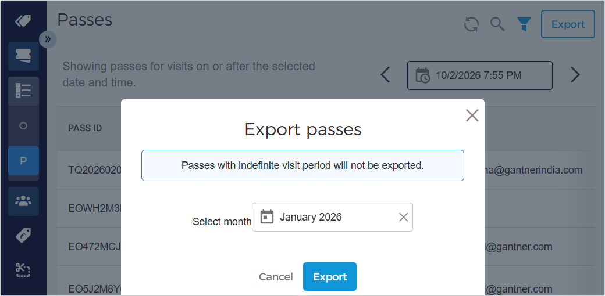Go to the next date with the right arrow

(x=575, y=75)
